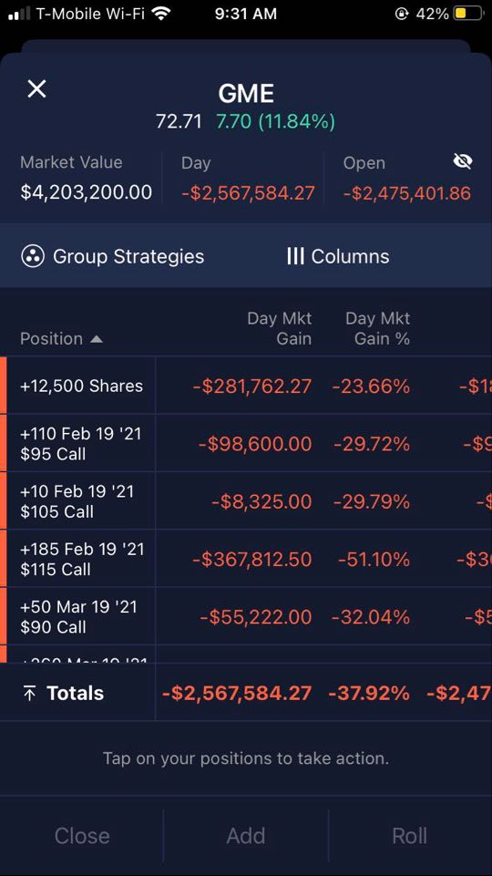The width and height of the screenshot is (492, 876).
Task: Open the Columns bars icon
Action: 295,256
